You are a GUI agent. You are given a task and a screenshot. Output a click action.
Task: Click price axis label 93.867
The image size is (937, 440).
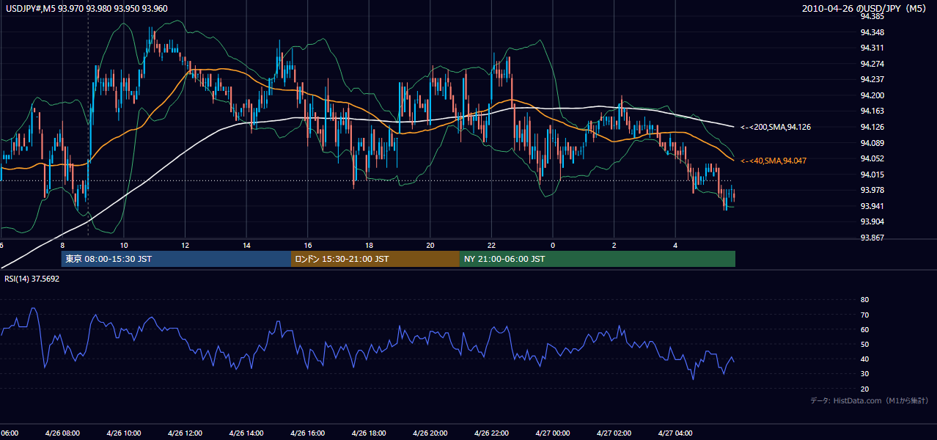(x=872, y=238)
